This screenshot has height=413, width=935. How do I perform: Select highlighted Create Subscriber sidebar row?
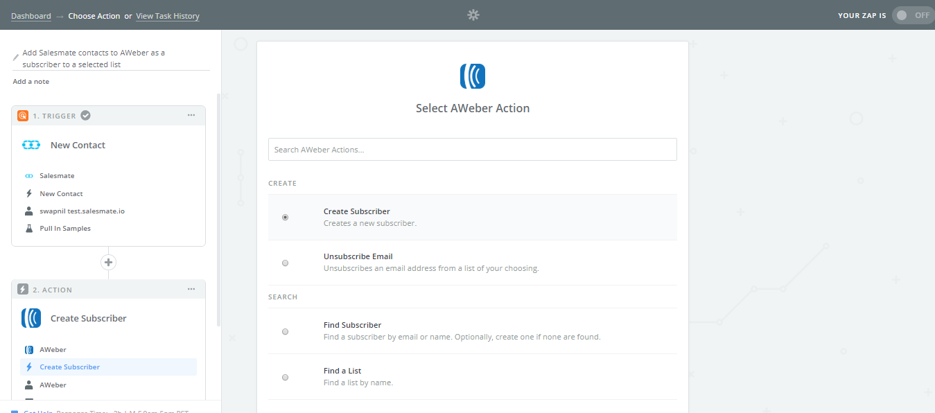[x=108, y=367]
